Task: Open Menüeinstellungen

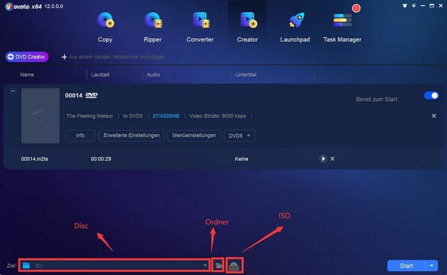Action: [194, 135]
